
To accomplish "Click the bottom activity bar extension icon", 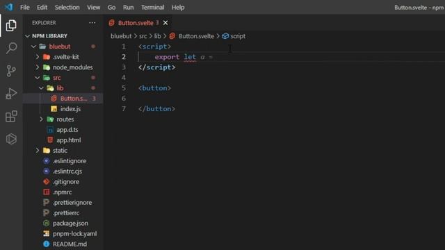I will 11,139.
